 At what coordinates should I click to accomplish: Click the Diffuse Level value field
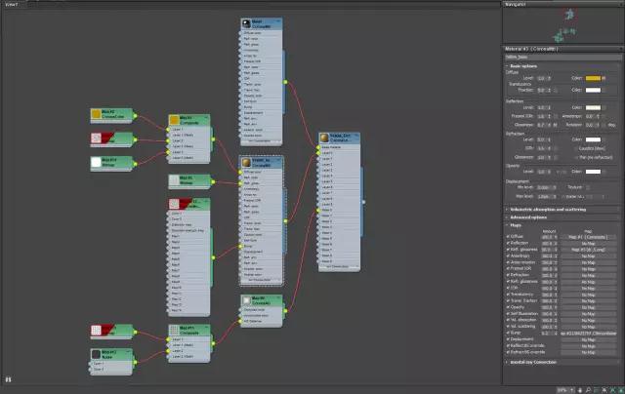tap(541, 78)
